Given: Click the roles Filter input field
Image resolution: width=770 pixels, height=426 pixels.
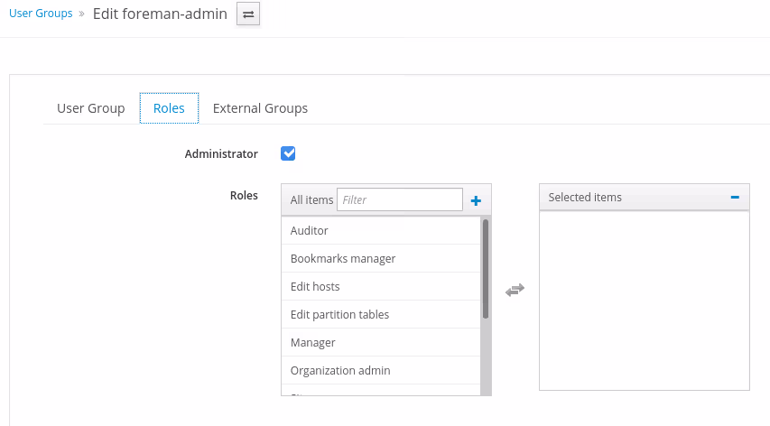Looking at the screenshot, I should click(x=399, y=199).
